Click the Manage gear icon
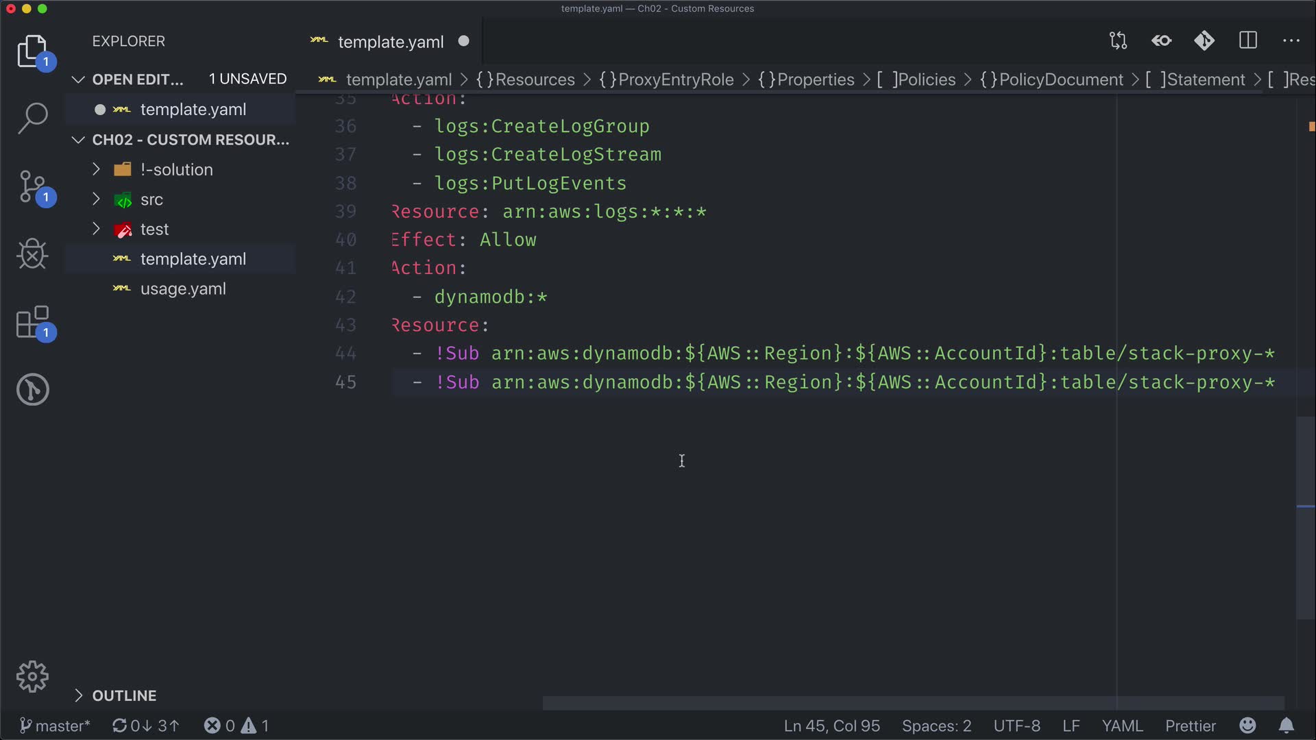Screen dimensions: 1316x740 click(32, 677)
